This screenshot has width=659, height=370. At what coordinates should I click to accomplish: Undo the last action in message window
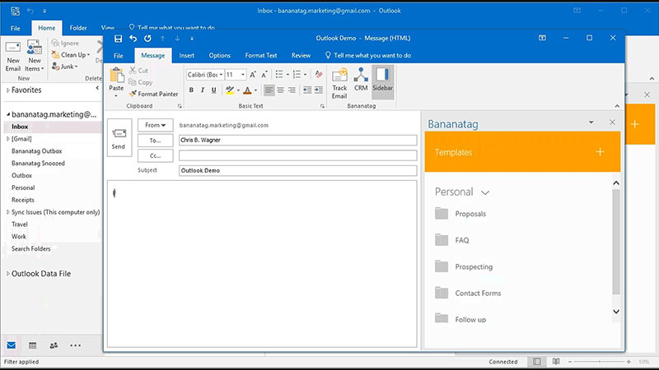(133, 39)
